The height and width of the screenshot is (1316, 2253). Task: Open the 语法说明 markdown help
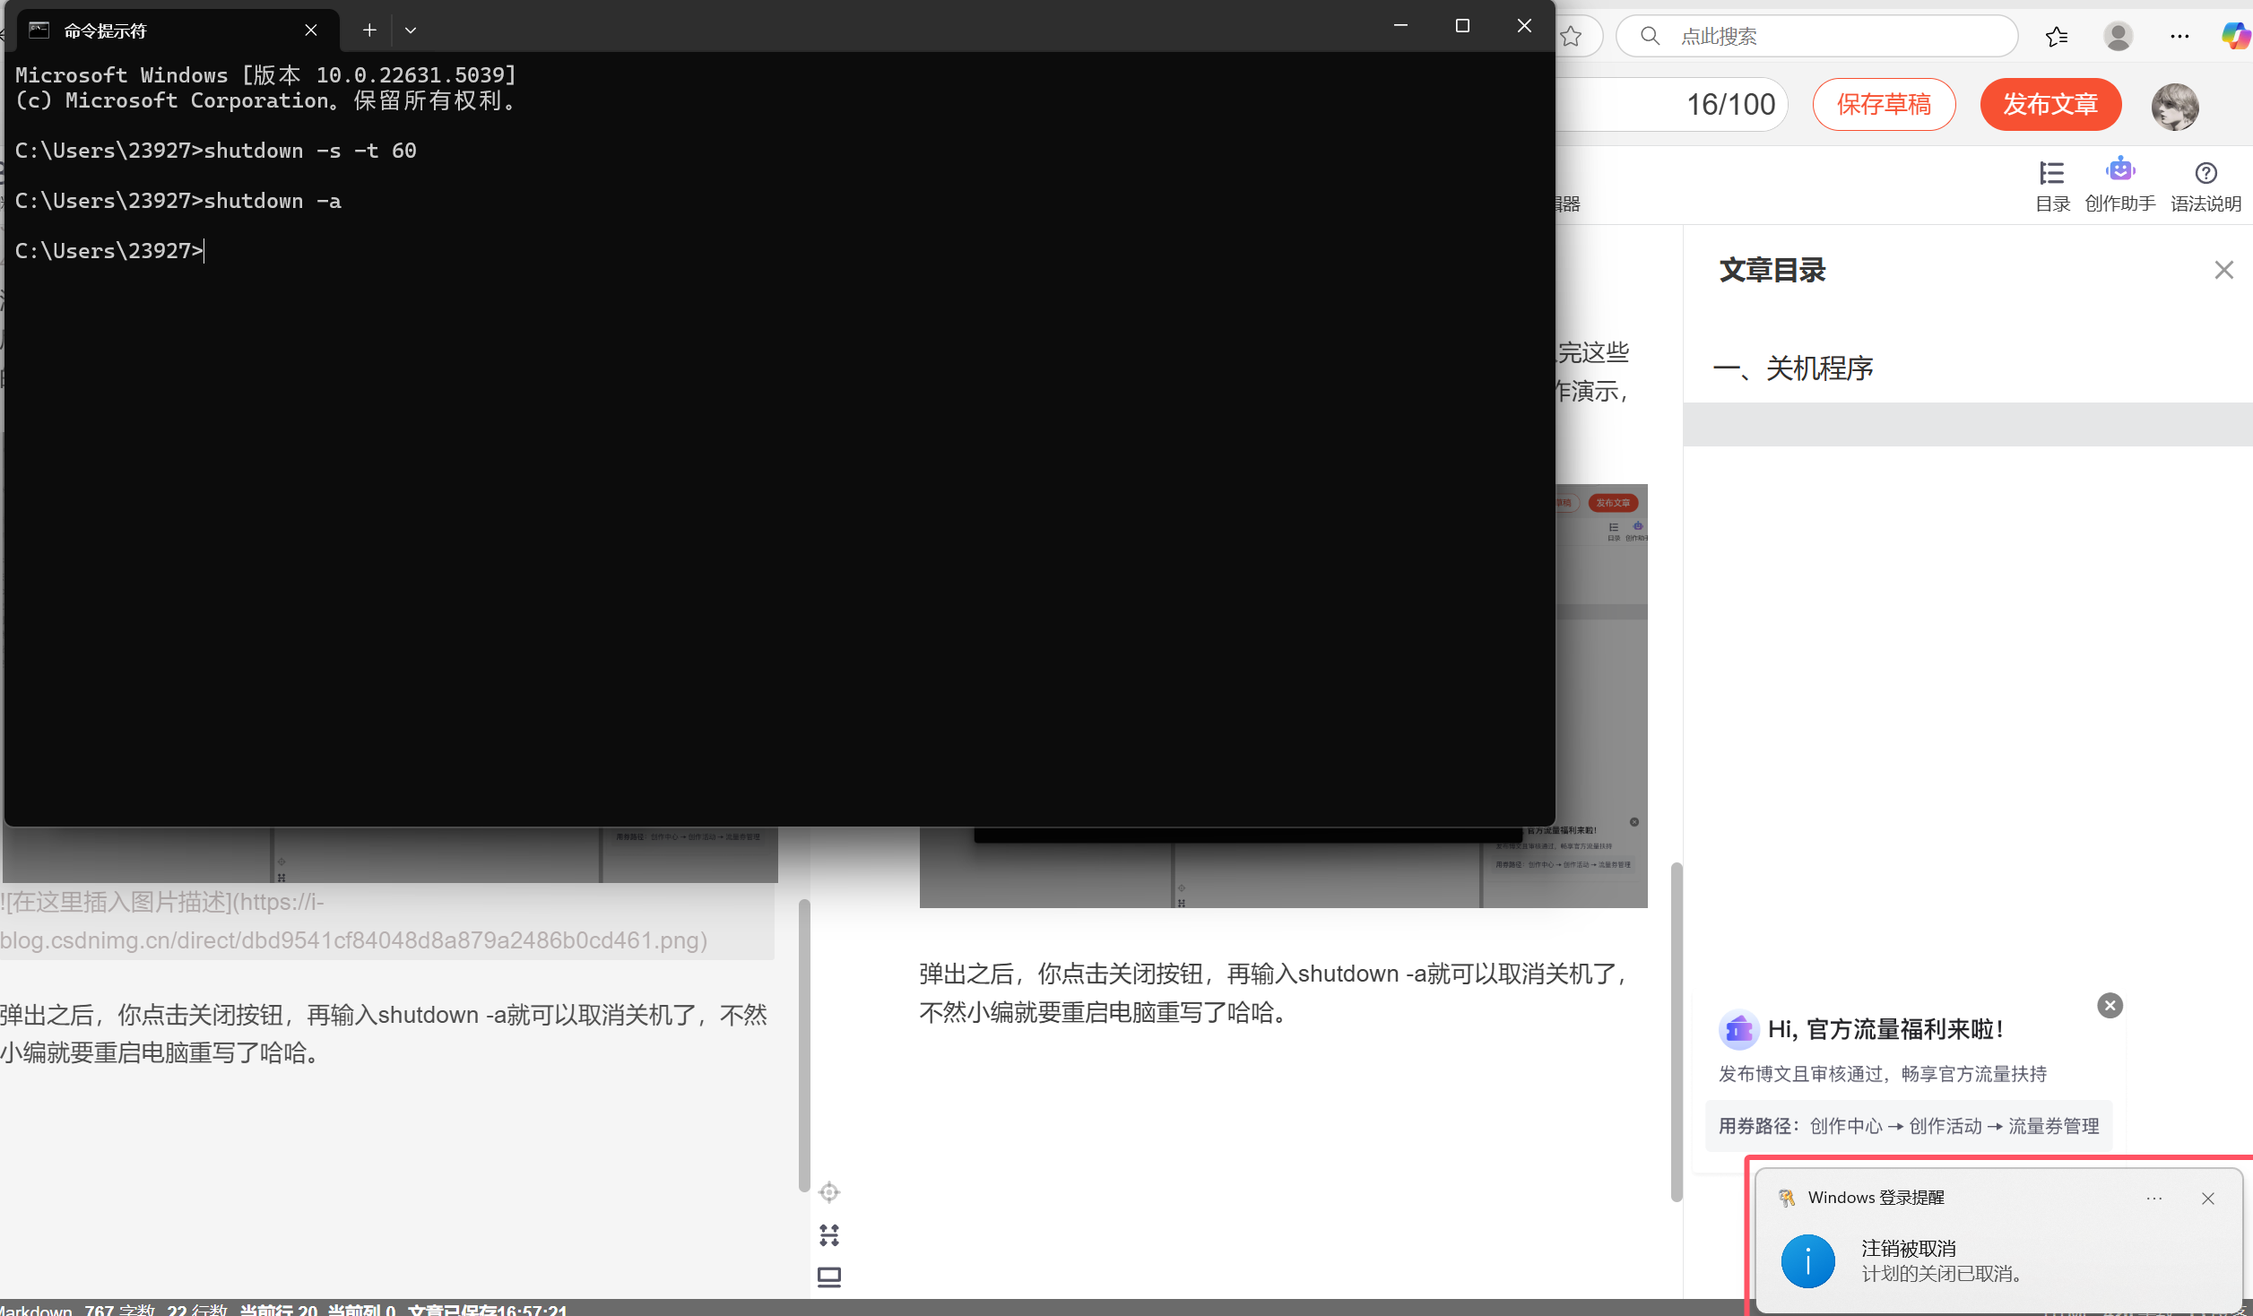point(2205,184)
